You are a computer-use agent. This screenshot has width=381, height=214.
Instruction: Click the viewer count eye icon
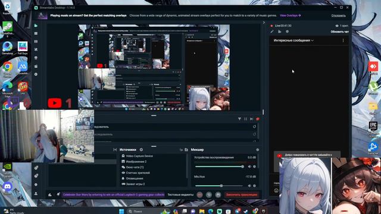pos(337,26)
